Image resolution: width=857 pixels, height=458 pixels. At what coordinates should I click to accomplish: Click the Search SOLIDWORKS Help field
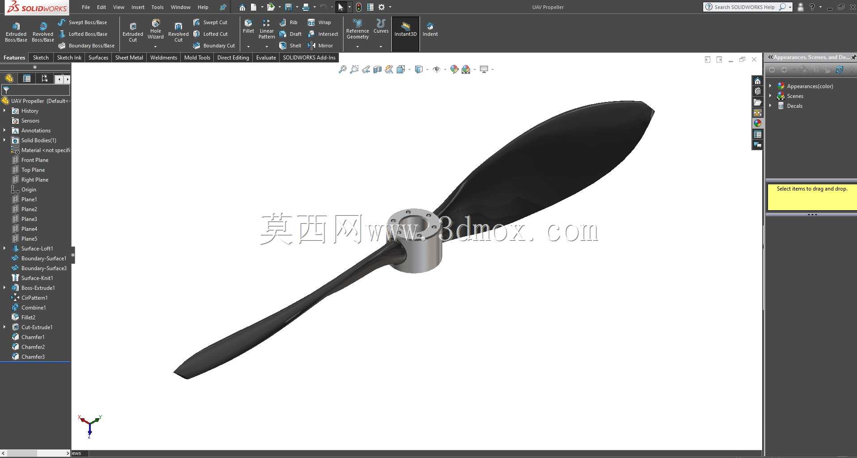[x=744, y=7]
